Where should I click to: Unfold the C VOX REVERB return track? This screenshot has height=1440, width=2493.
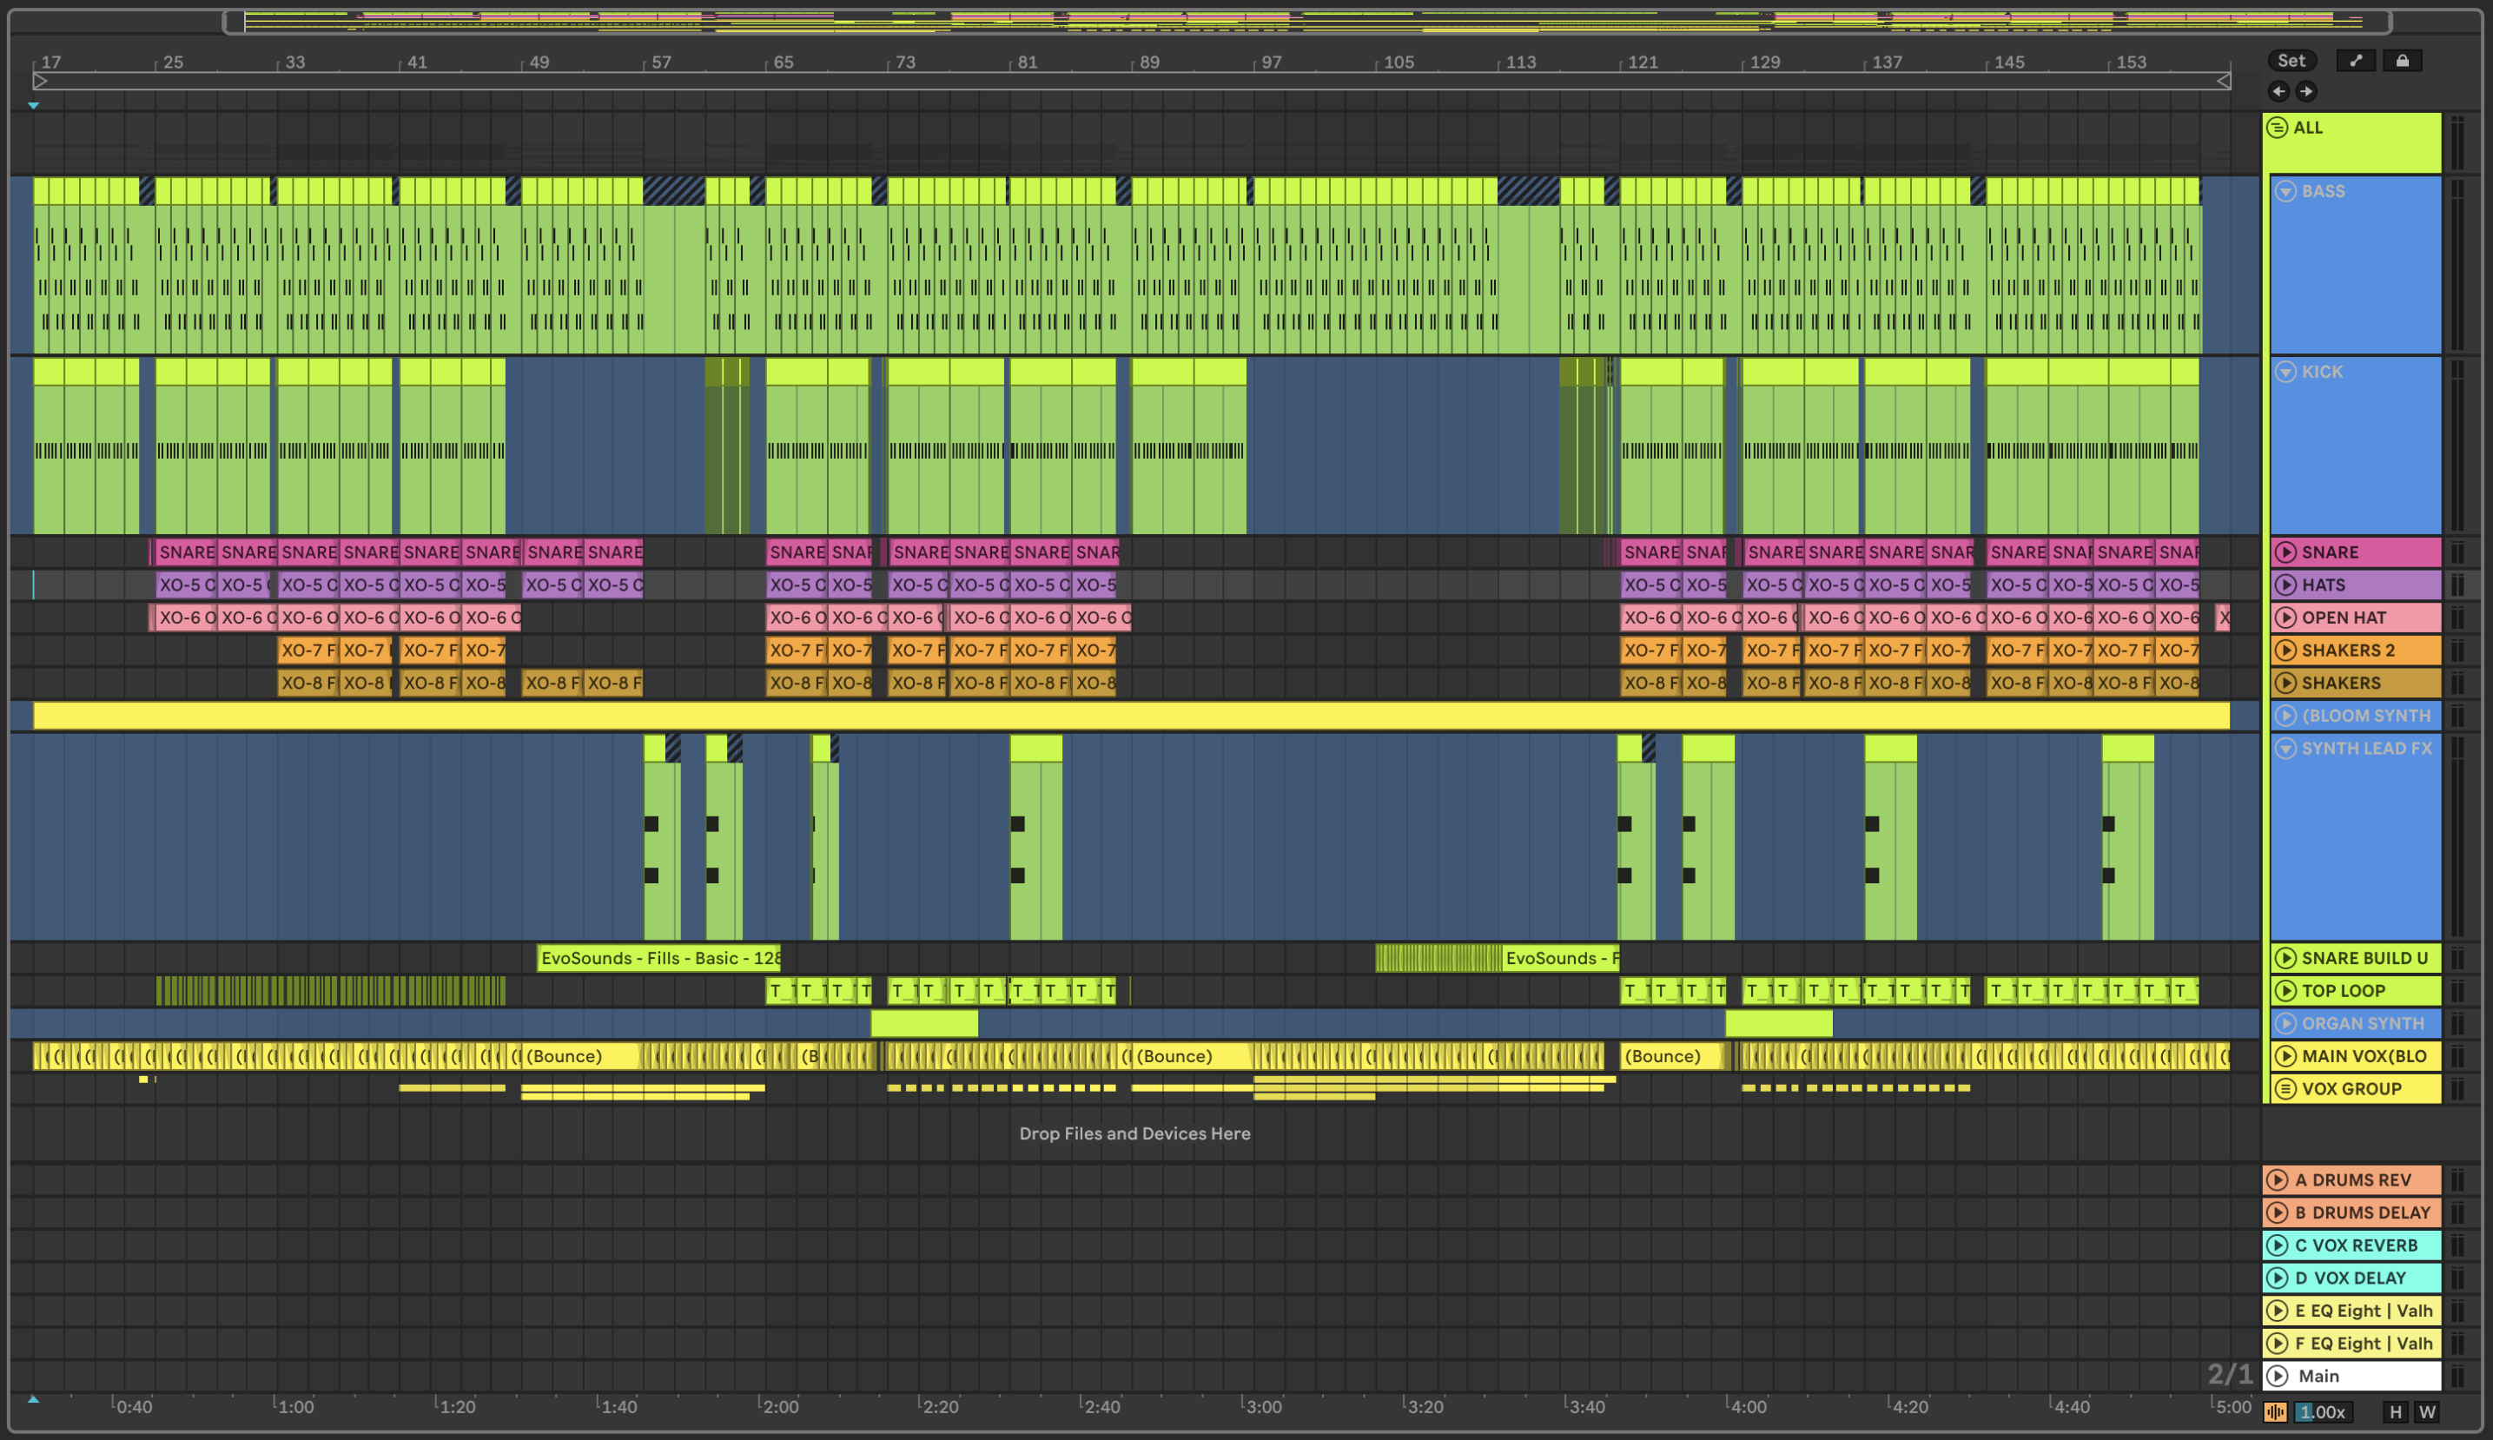[2278, 1245]
